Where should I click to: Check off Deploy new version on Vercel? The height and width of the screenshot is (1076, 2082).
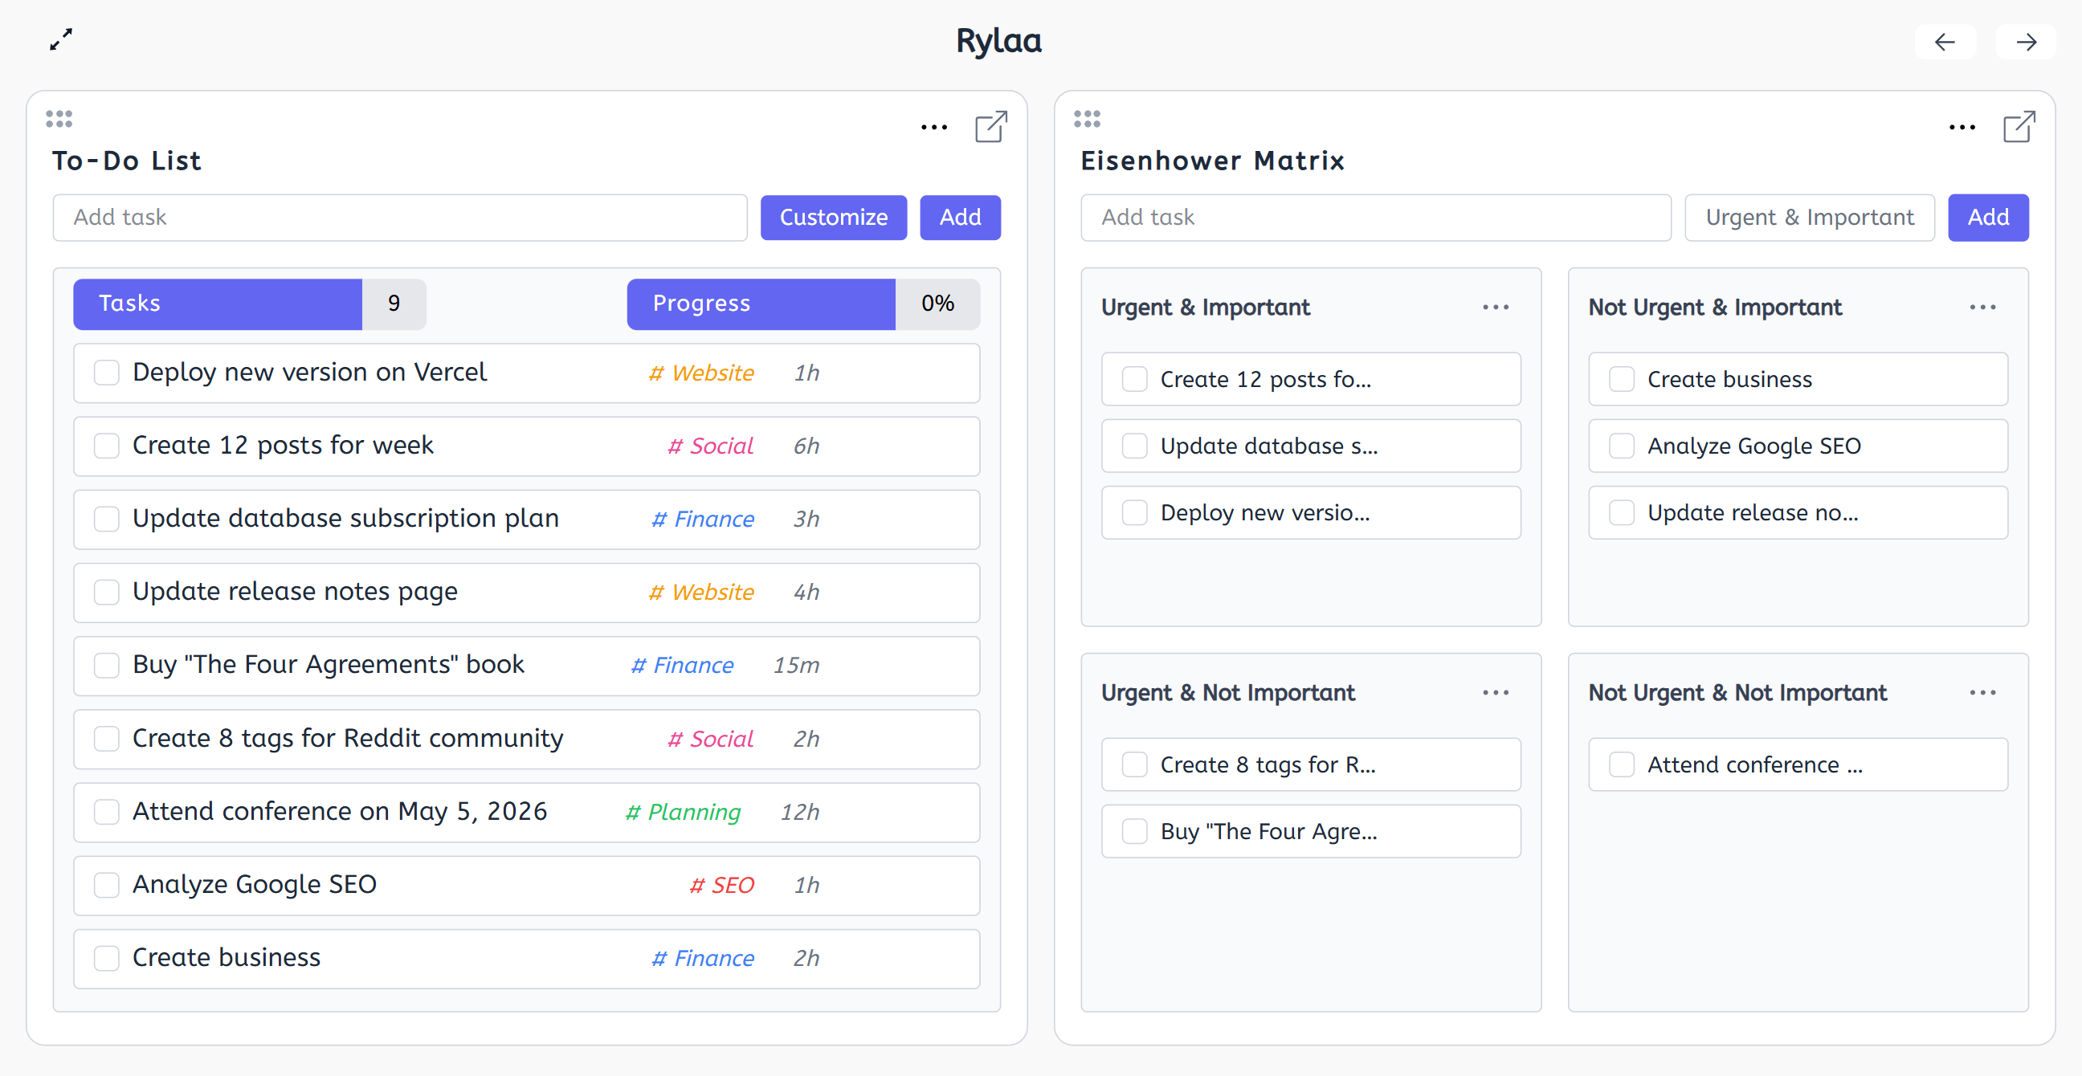107,373
